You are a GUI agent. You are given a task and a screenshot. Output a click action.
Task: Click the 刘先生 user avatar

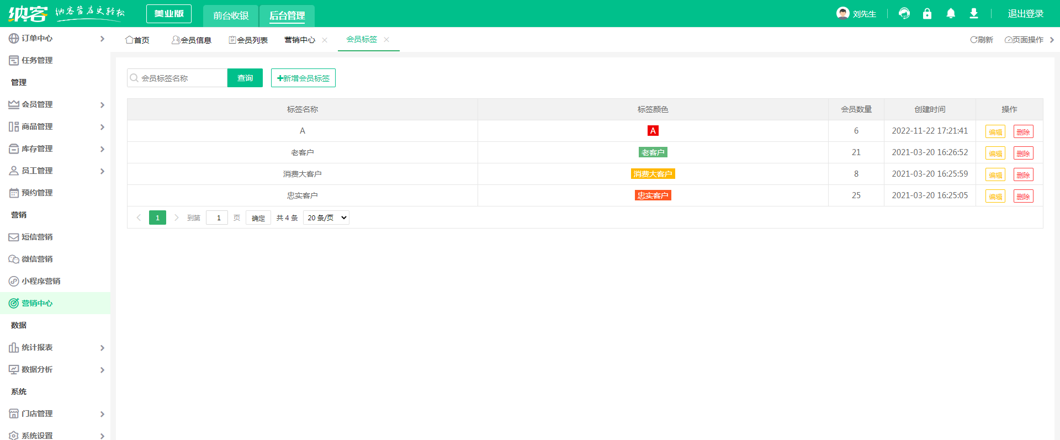tap(842, 13)
